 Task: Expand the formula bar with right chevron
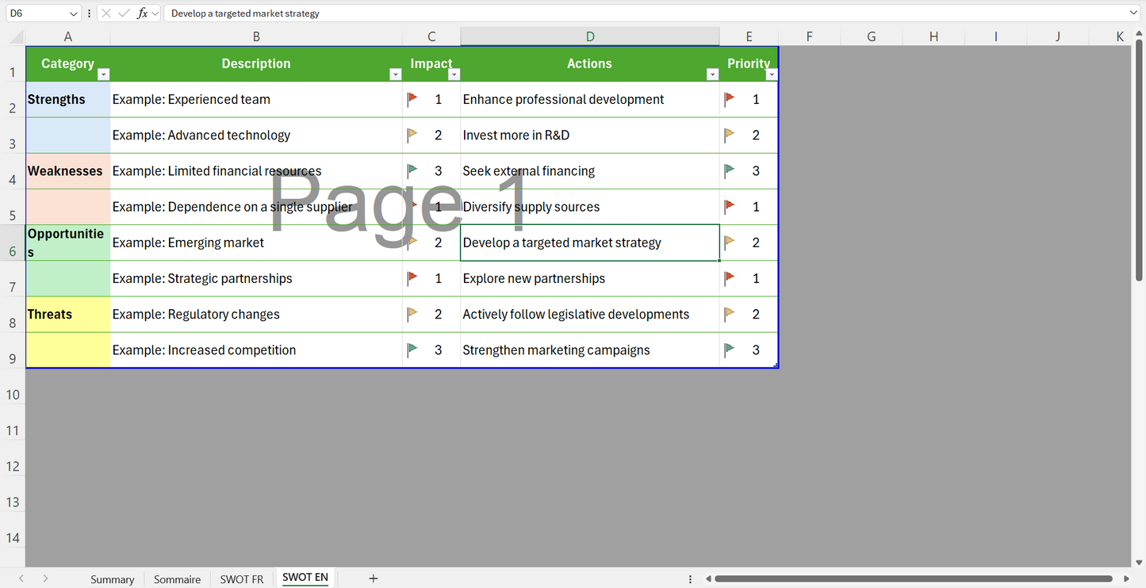1133,13
